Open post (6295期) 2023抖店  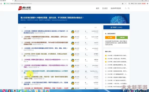46,66
